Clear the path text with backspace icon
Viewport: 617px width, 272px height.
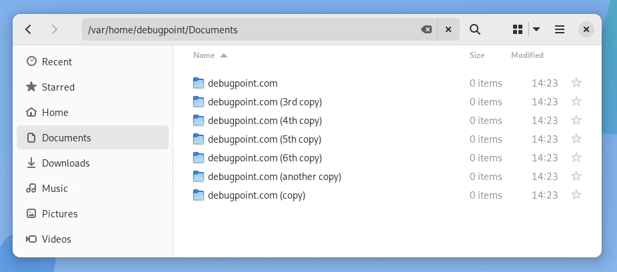click(426, 29)
